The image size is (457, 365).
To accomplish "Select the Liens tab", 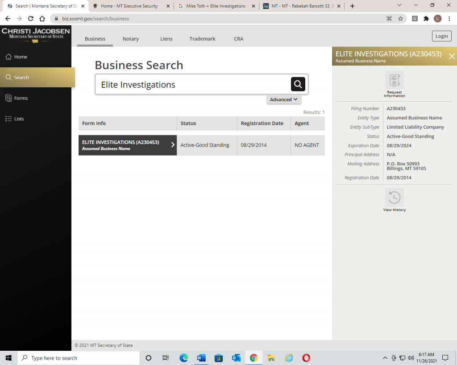I will 166,39.
